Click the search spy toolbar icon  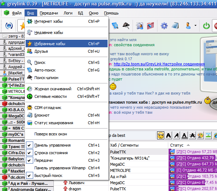pyautogui.click(x=126, y=26)
